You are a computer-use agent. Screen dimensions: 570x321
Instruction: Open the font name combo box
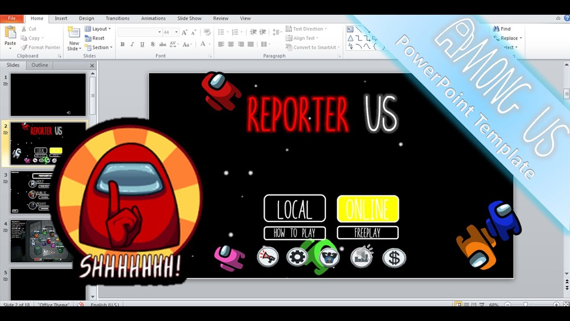point(140,32)
